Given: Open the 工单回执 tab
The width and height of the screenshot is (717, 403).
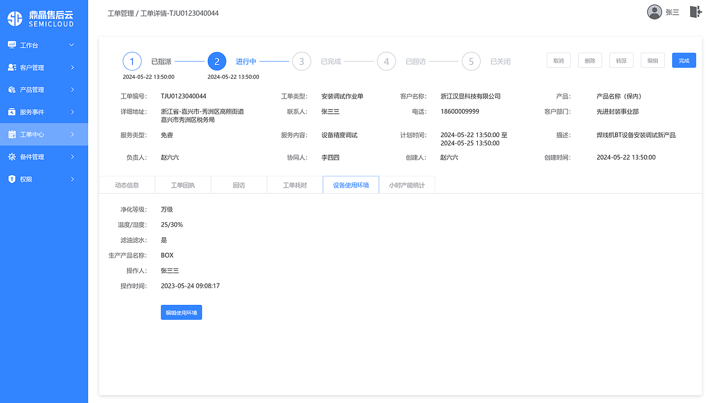Looking at the screenshot, I should tap(183, 184).
